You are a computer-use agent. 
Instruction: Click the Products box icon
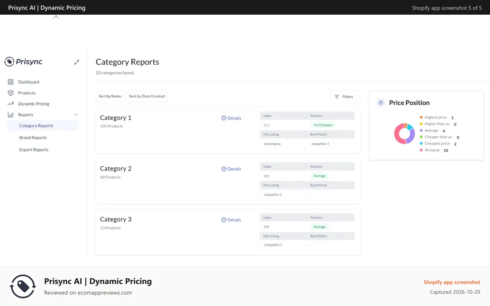click(x=11, y=93)
